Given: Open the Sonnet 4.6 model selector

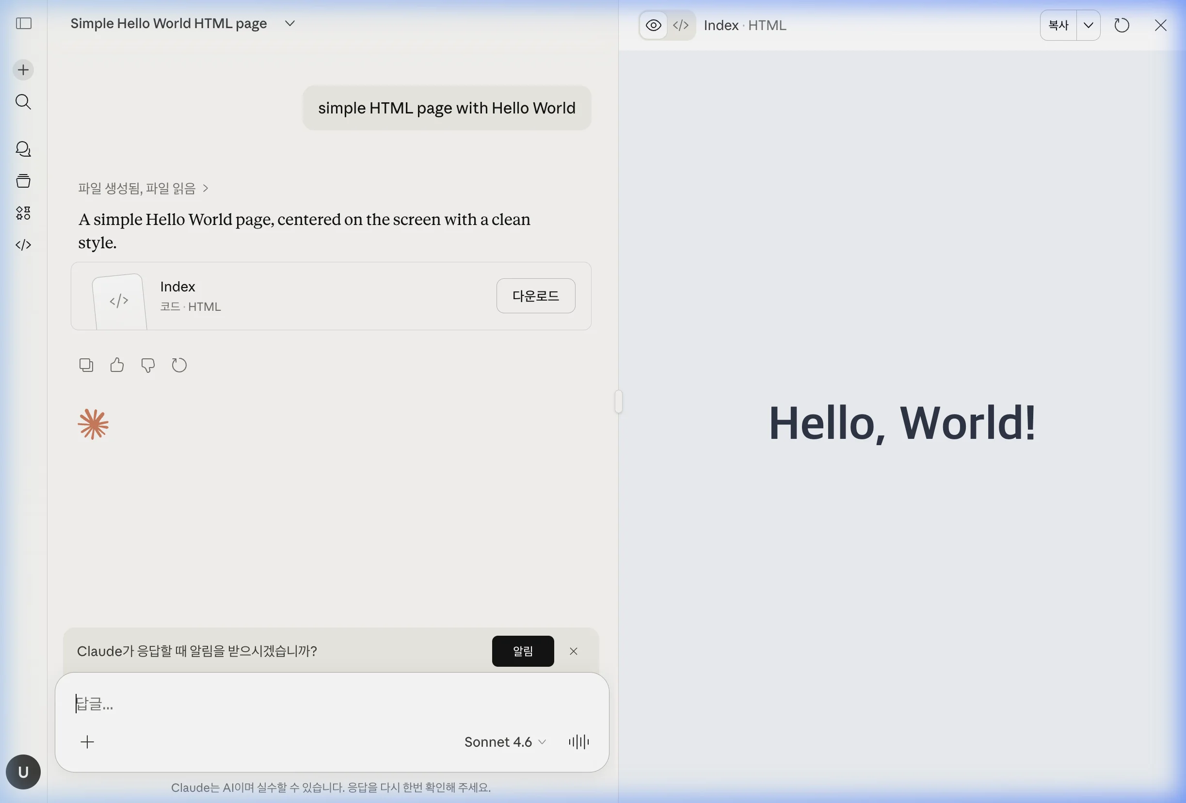Looking at the screenshot, I should pos(504,742).
